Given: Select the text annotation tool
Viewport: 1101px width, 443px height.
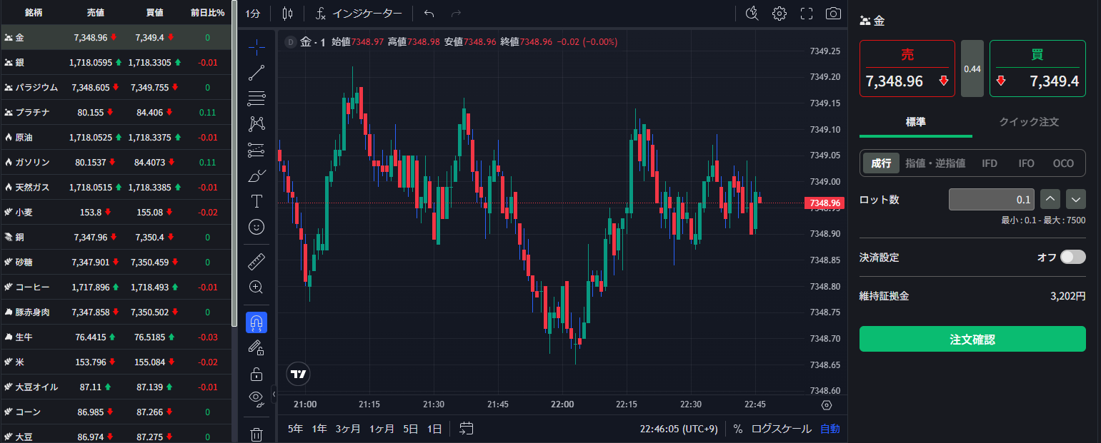Looking at the screenshot, I should (x=256, y=201).
